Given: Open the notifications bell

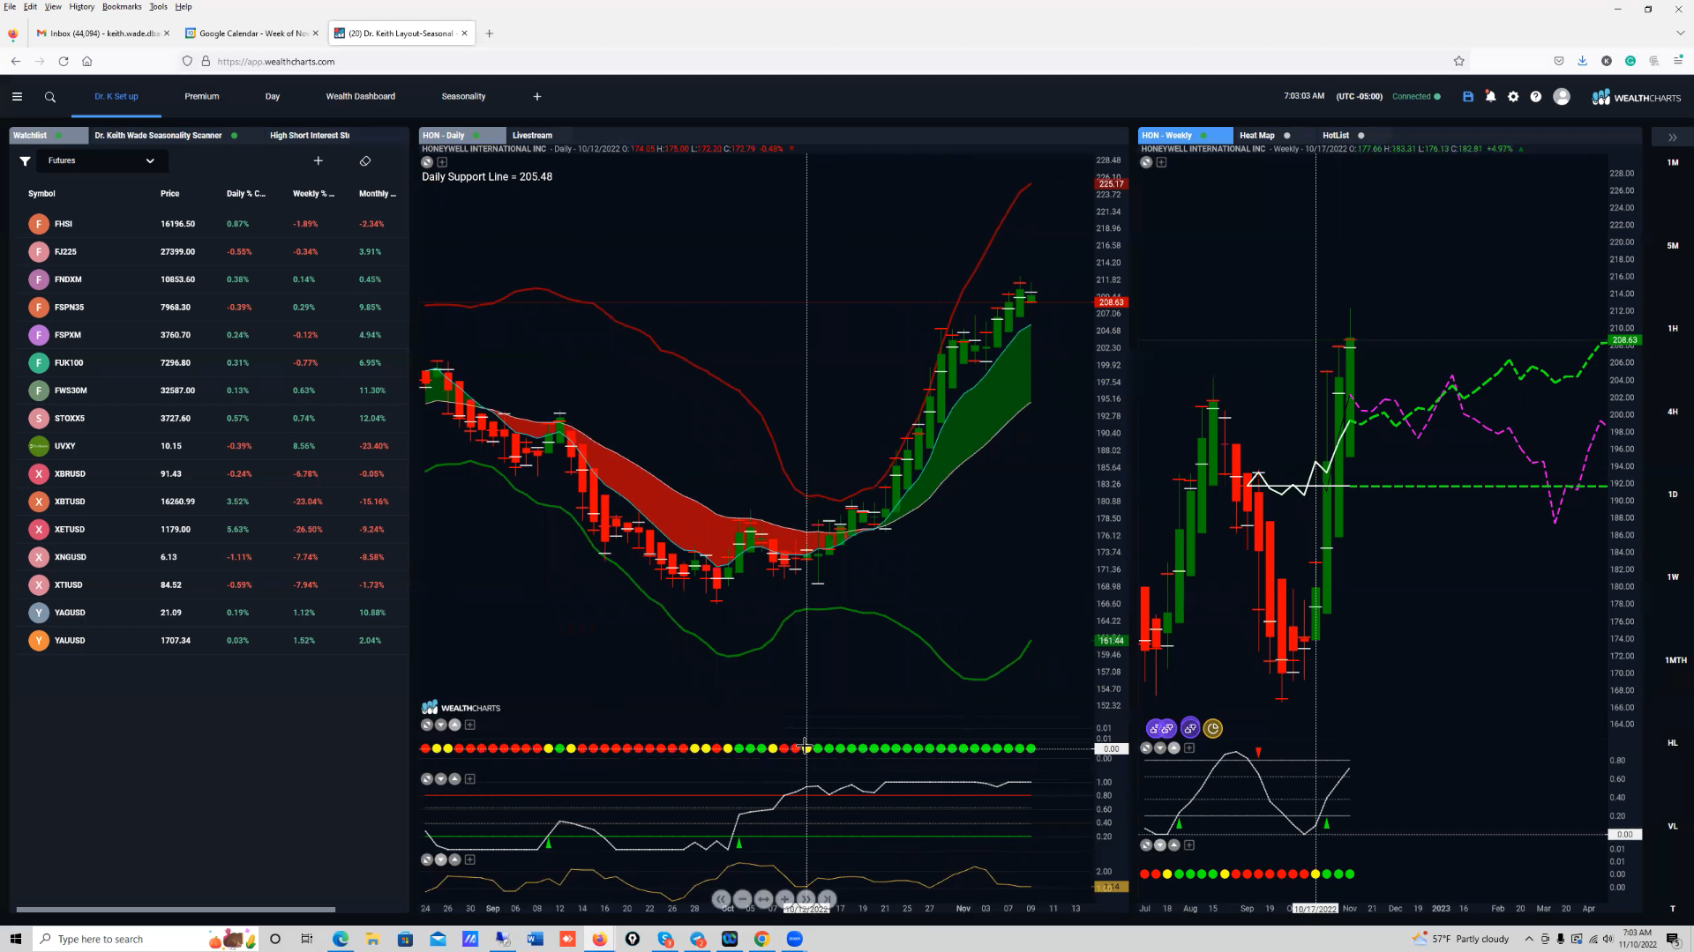Looking at the screenshot, I should click(1490, 97).
